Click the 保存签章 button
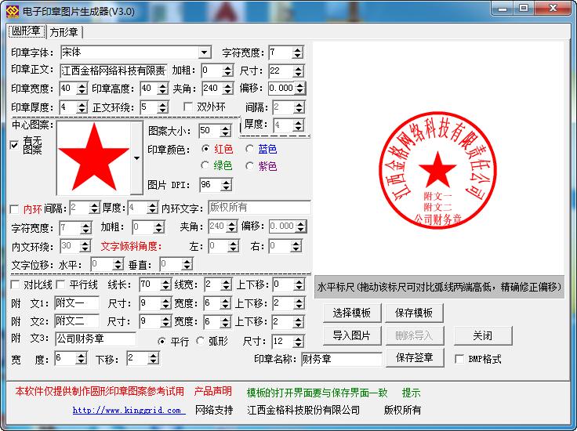Image resolution: width=577 pixels, height=431 pixels. tap(415, 357)
